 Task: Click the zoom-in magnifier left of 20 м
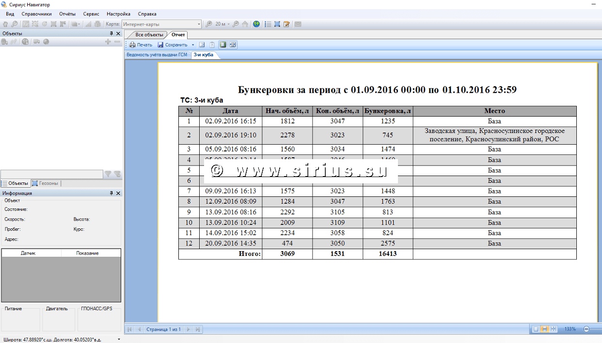coord(209,24)
